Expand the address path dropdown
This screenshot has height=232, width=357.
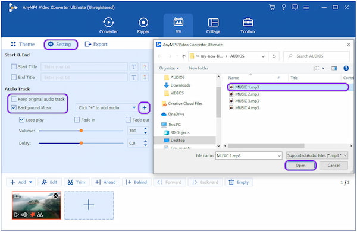[263, 56]
